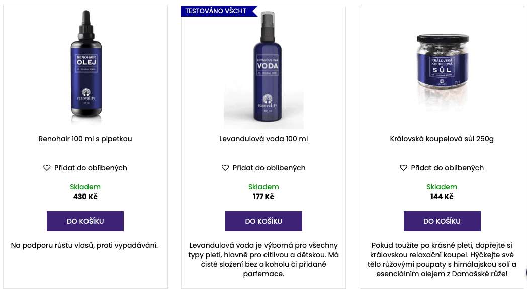This screenshot has height=293, width=527.
Task: Toggle Přidat do oblíbených text for Levandulová voda
Action: pyautogui.click(x=269, y=168)
